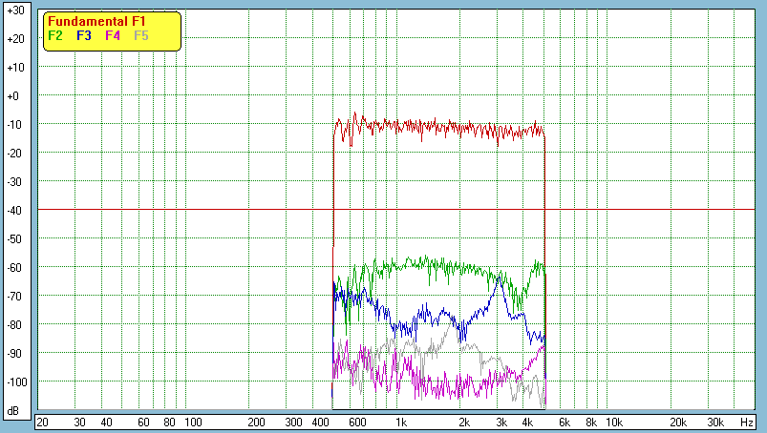Viewport: 767px width, 433px height.
Task: Click the 30k frequency label on the X-axis
Action: pos(714,422)
